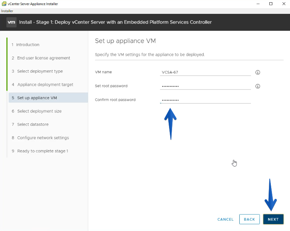
Task: Close the installer window
Action: pos(284,4)
